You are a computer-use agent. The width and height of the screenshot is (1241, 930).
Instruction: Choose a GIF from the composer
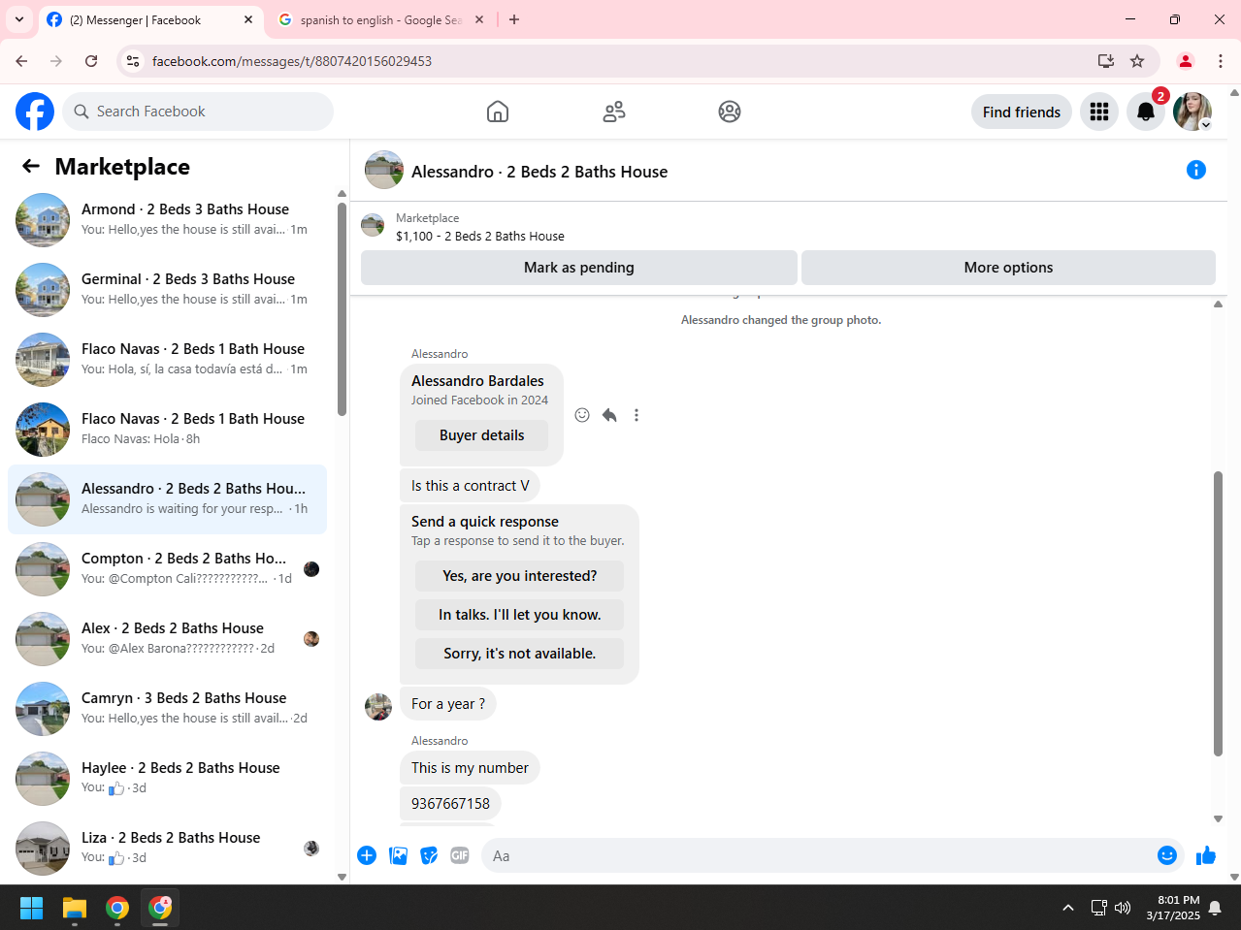pyautogui.click(x=460, y=855)
